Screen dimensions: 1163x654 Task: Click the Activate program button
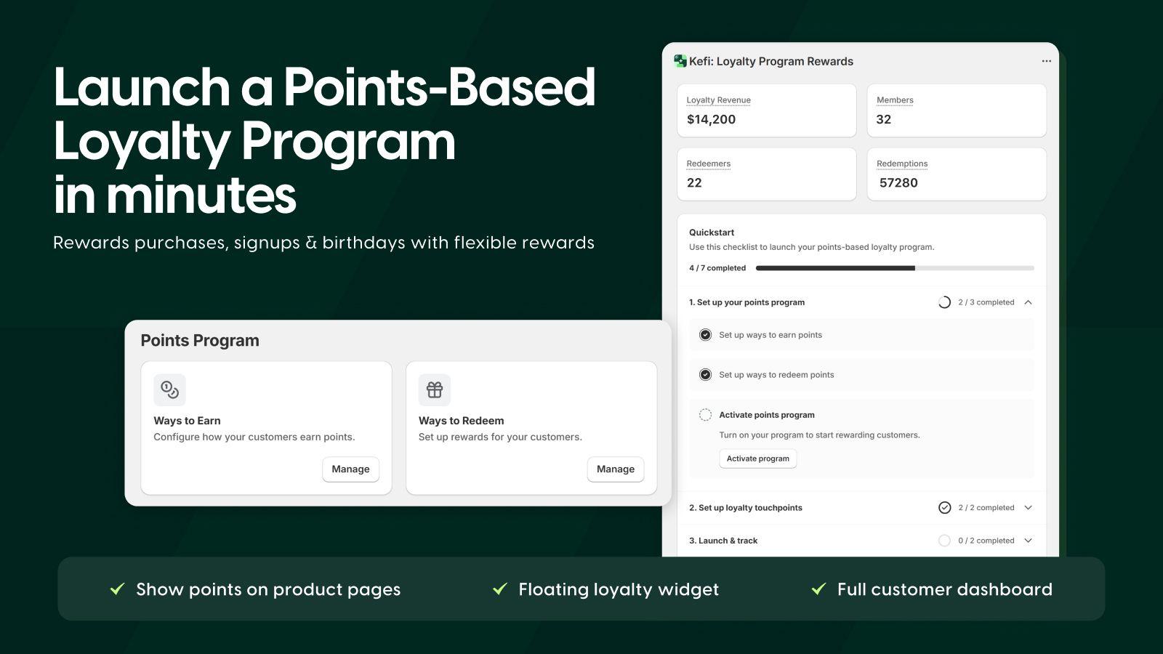coord(757,458)
